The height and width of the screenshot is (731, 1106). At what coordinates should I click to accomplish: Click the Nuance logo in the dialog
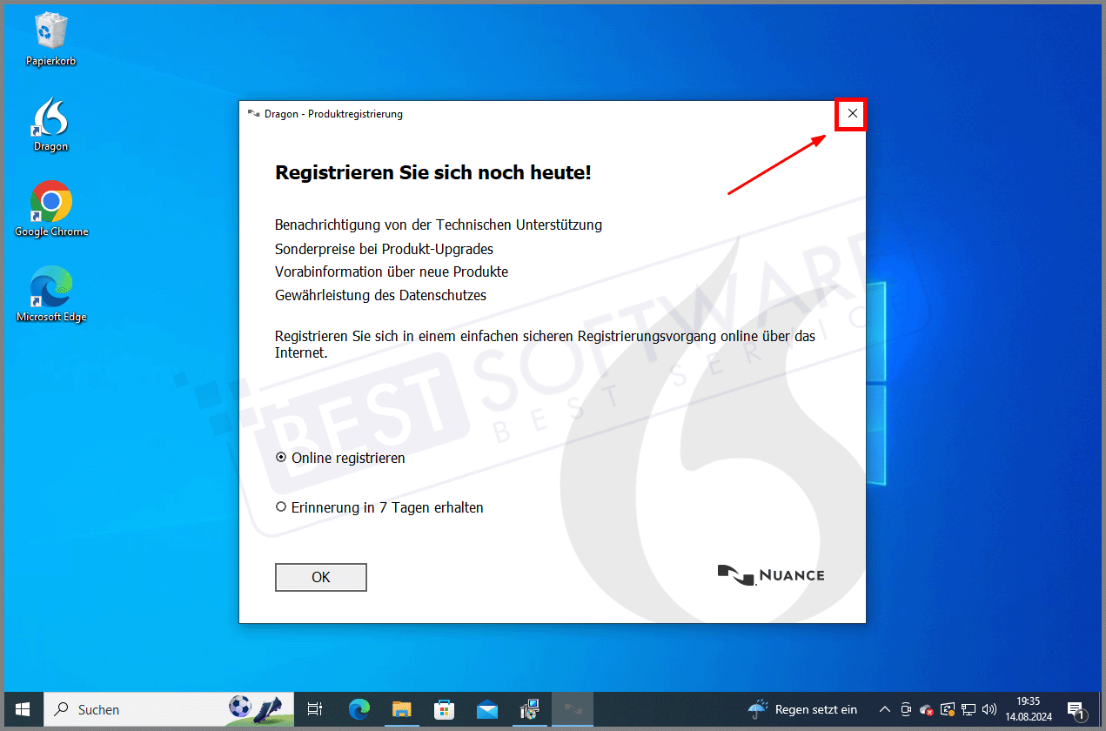pos(770,574)
